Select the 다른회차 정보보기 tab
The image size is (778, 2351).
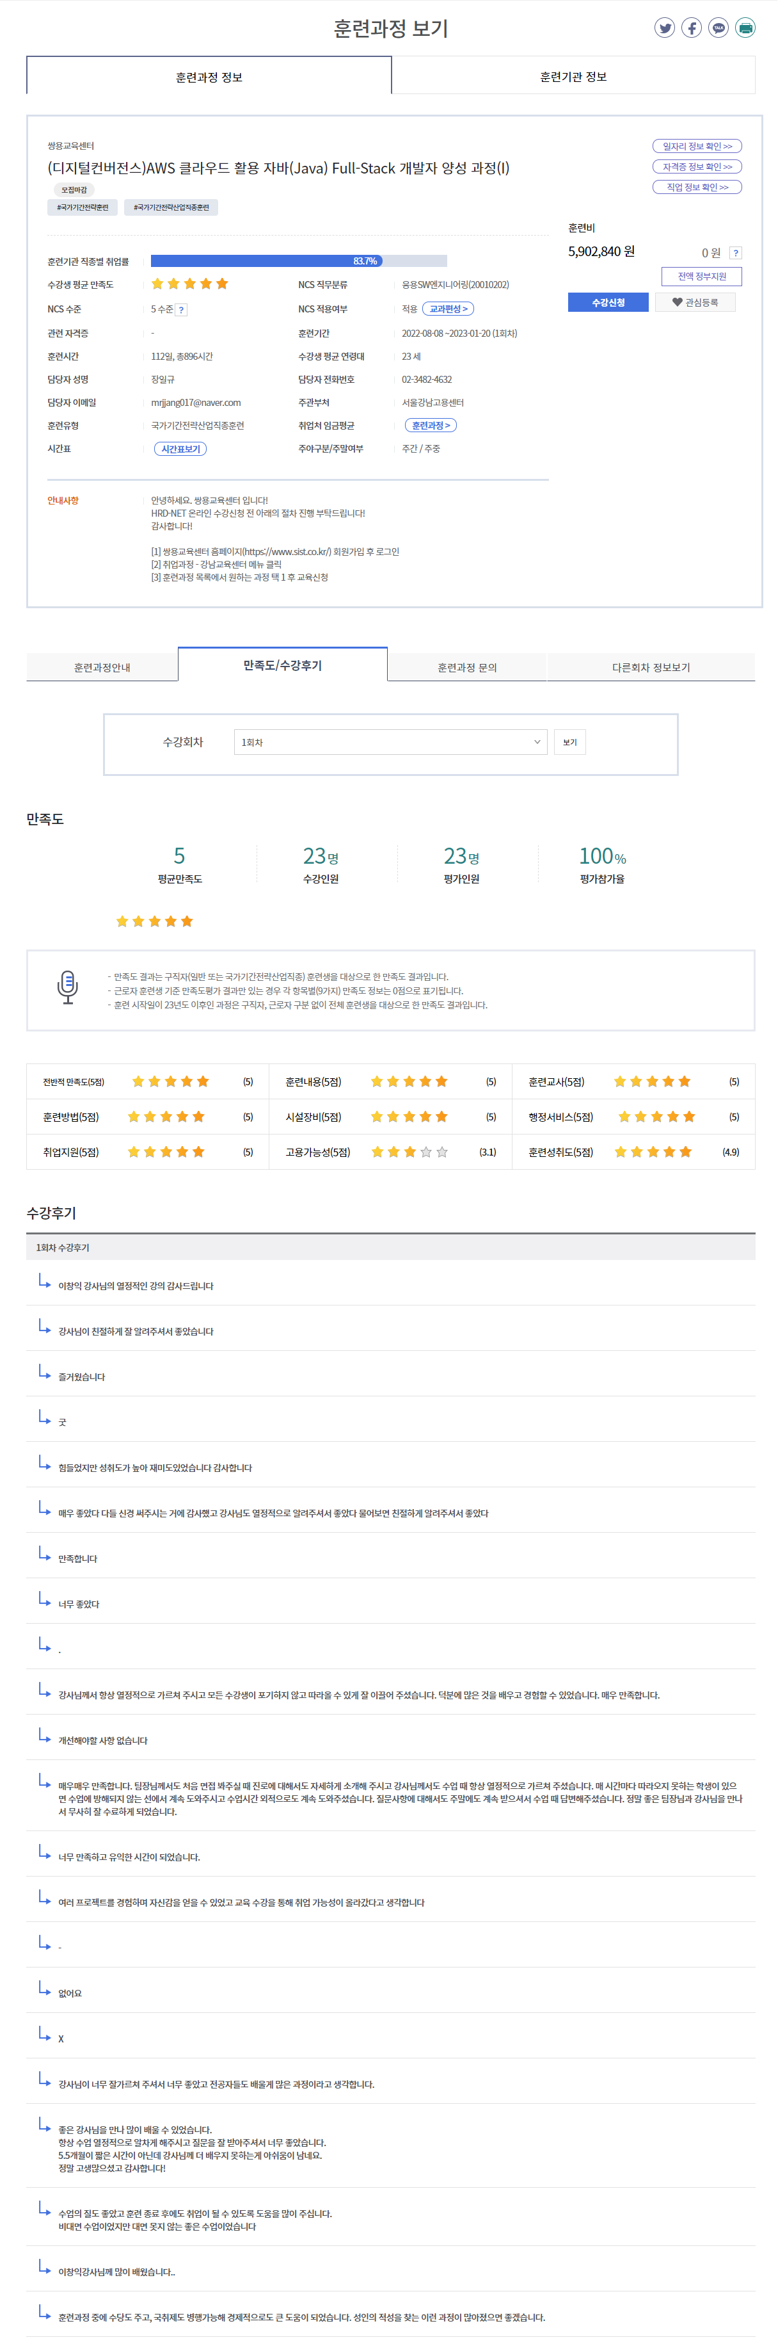pos(650,667)
